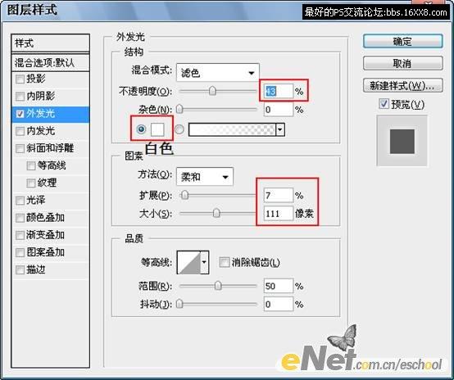454x380 pixels.
Task: Expand the contour picker dropdown arrow
Action: pos(204,262)
